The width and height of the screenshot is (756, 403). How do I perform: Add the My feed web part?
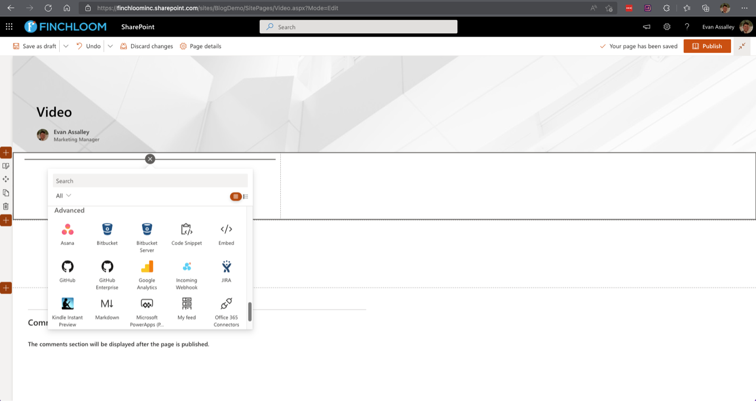coord(187,308)
